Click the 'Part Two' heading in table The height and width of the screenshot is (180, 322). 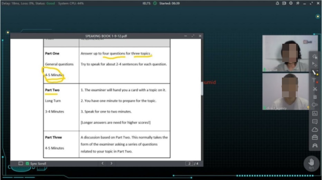[52, 90]
